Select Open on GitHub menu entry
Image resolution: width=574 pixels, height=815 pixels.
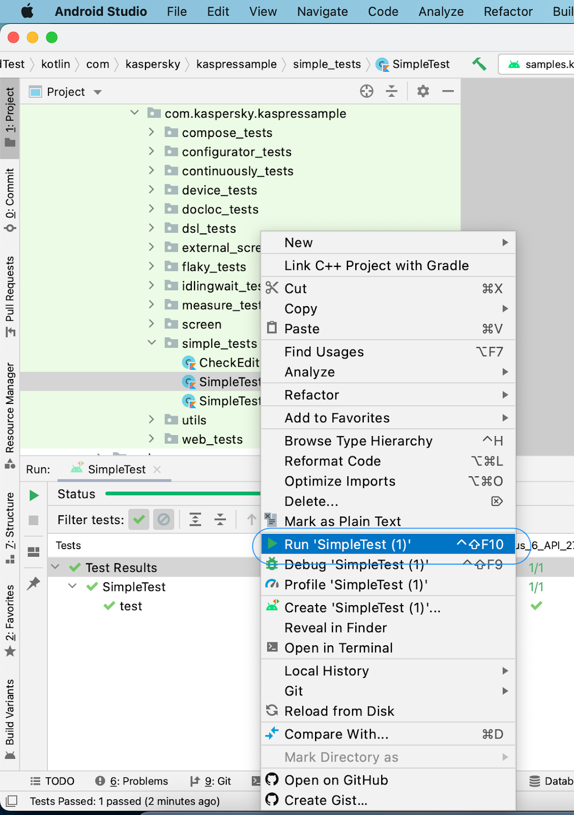[388, 780]
